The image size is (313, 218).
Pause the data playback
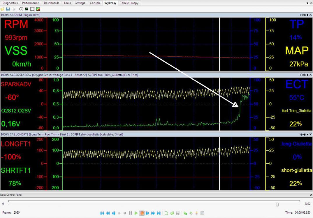pos(130,213)
